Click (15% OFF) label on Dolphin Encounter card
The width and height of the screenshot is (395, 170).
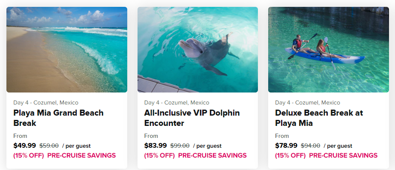click(x=159, y=155)
